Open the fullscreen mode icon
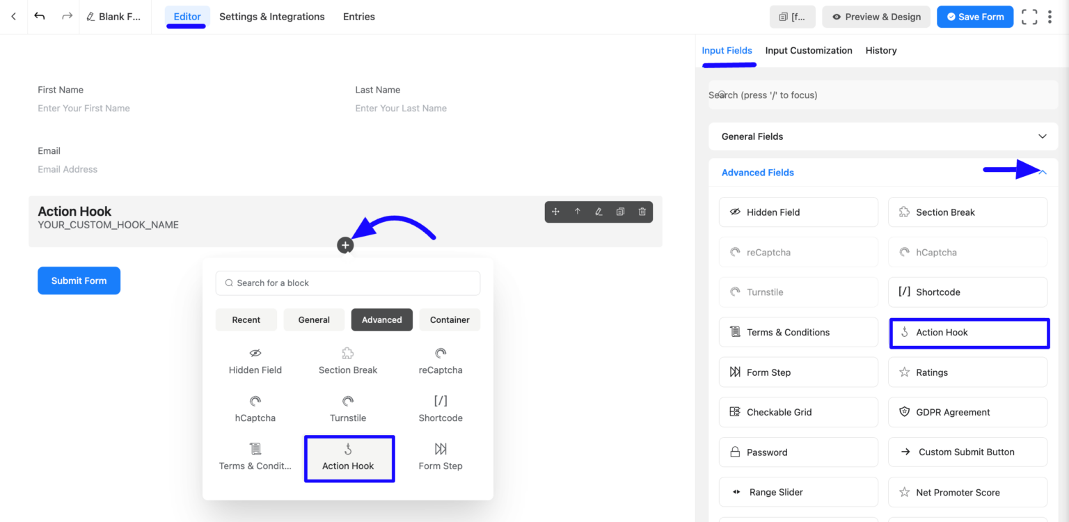 (1029, 16)
